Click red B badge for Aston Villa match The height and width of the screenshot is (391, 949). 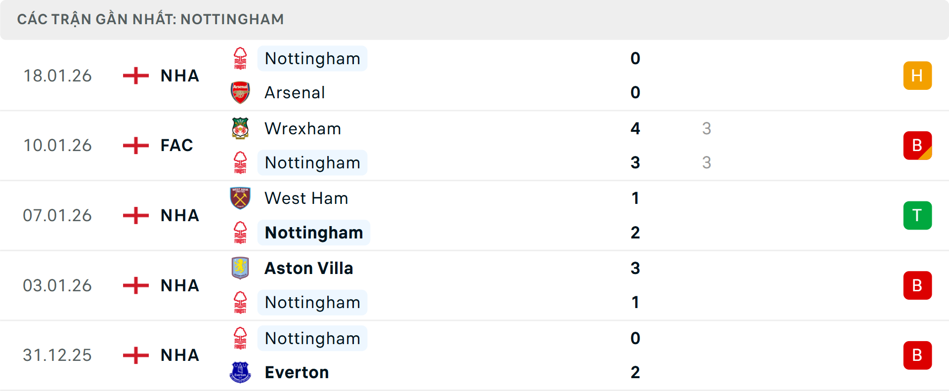(x=917, y=285)
